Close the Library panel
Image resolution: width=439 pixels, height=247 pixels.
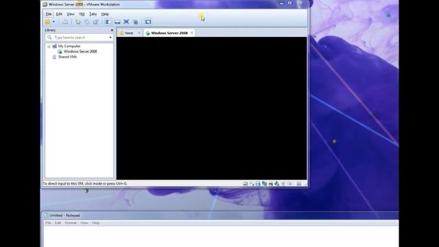pos(112,30)
